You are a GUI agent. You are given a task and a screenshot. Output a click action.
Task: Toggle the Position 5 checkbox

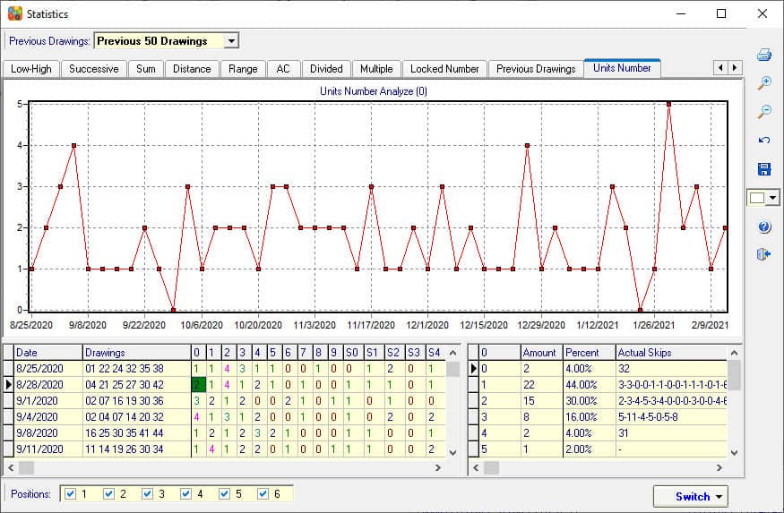point(225,493)
